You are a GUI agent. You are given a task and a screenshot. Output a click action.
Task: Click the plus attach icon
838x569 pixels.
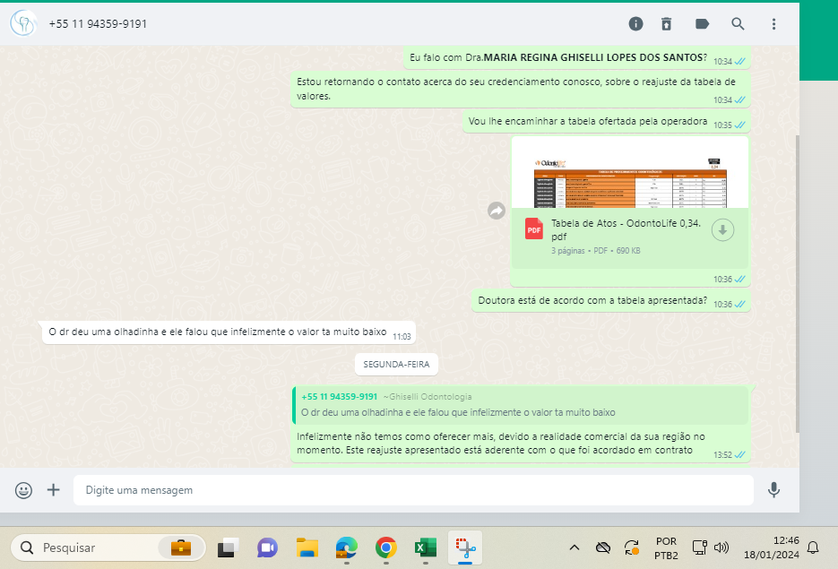coord(54,490)
